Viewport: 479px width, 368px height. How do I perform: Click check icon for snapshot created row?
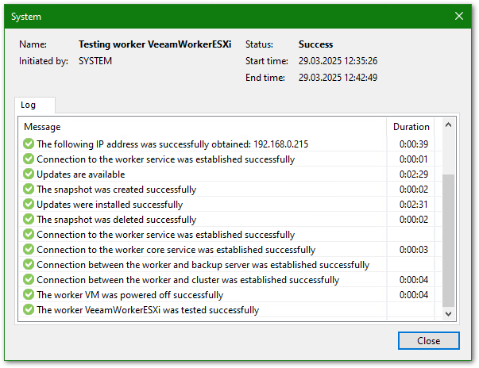click(x=29, y=190)
